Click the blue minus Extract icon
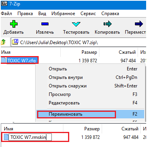 coord(45,24)
